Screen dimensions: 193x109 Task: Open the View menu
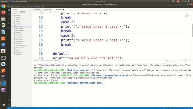24,7
